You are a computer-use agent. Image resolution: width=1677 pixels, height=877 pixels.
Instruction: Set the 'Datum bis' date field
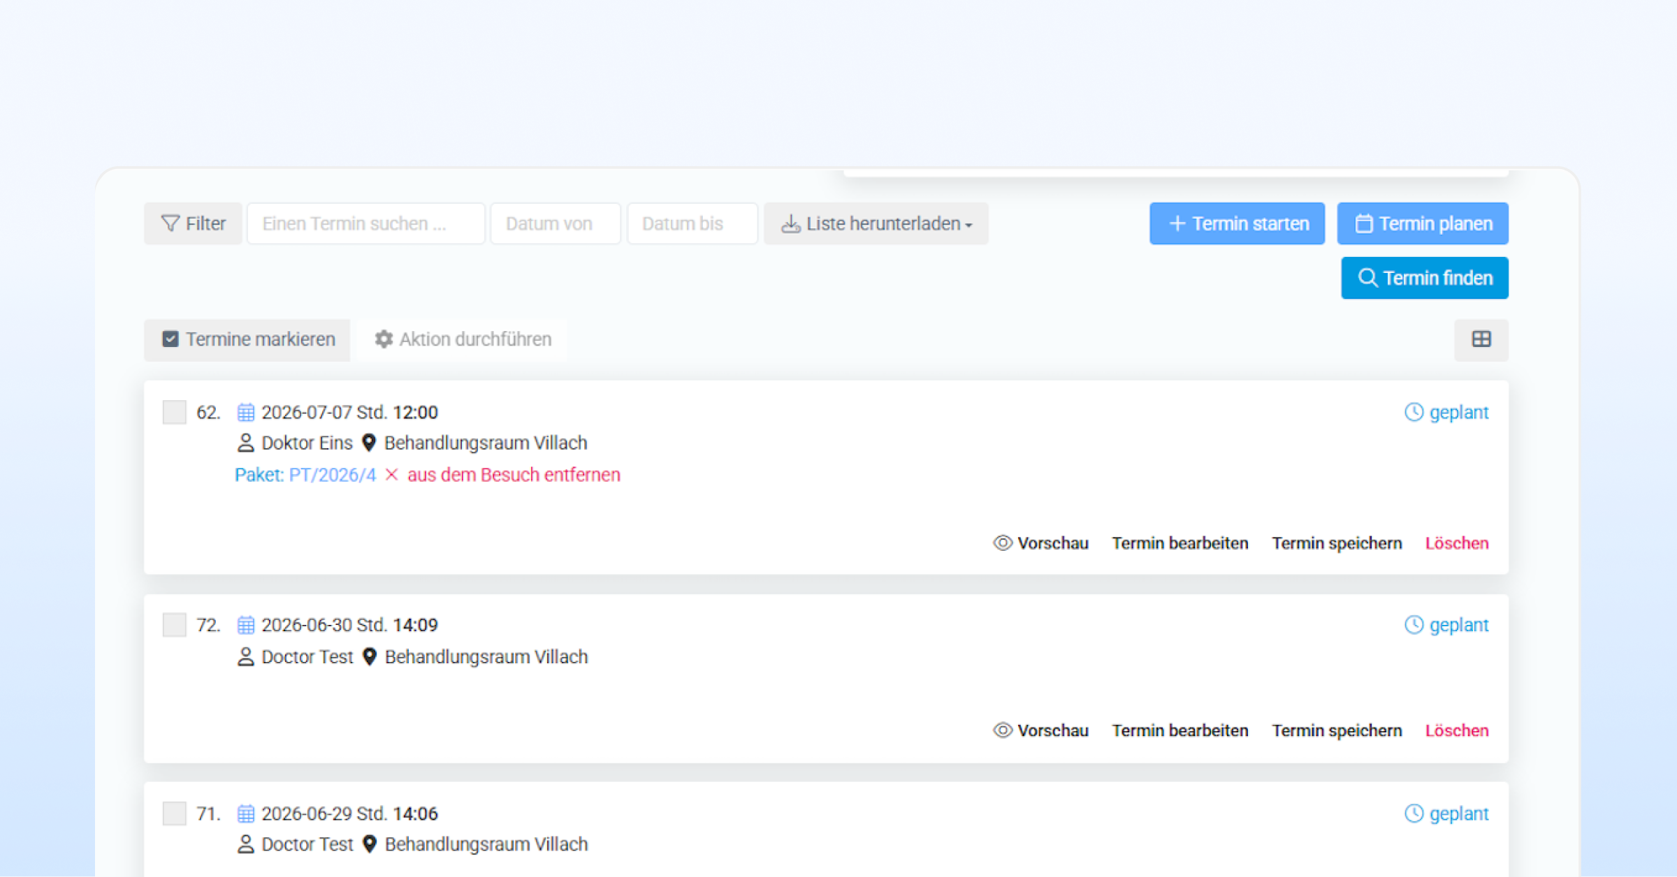(692, 223)
